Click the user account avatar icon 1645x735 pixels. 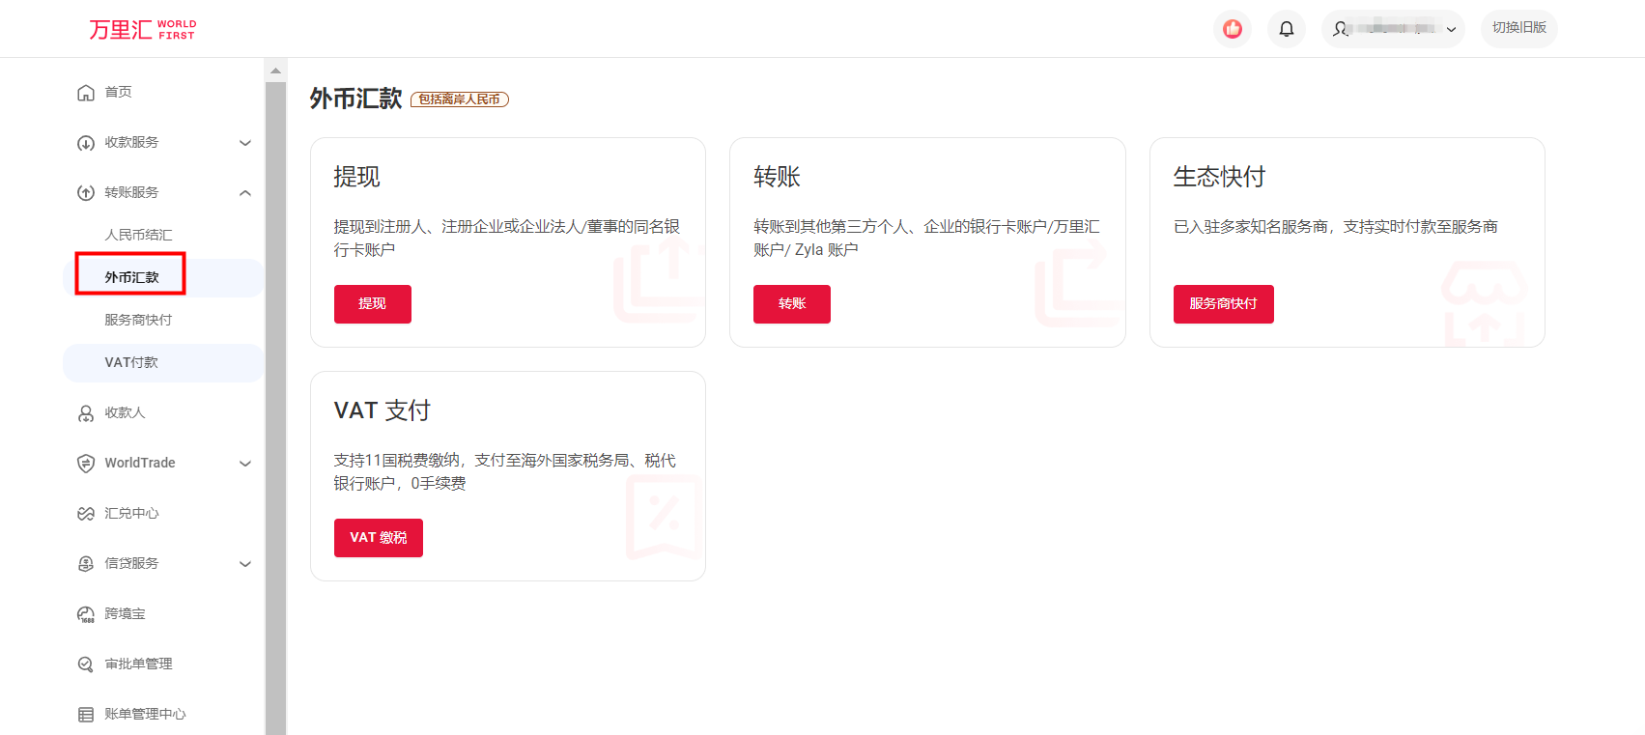[x=1341, y=29]
